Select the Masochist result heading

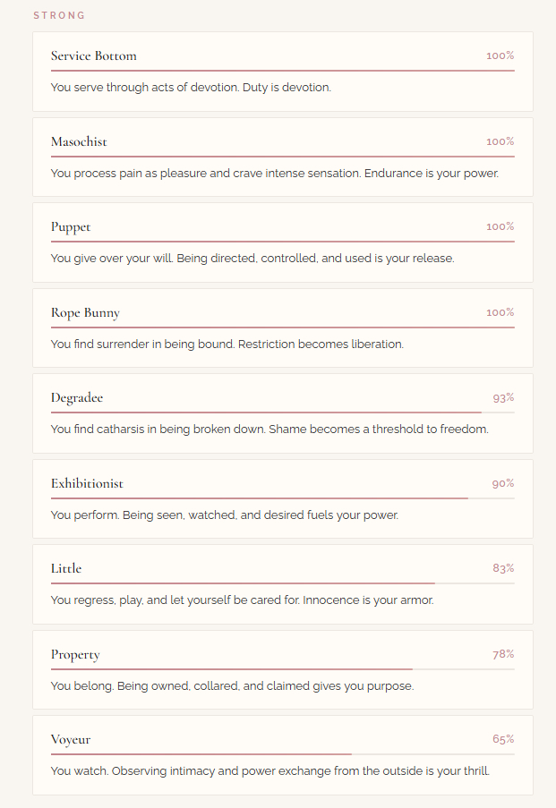pyautogui.click(x=79, y=141)
